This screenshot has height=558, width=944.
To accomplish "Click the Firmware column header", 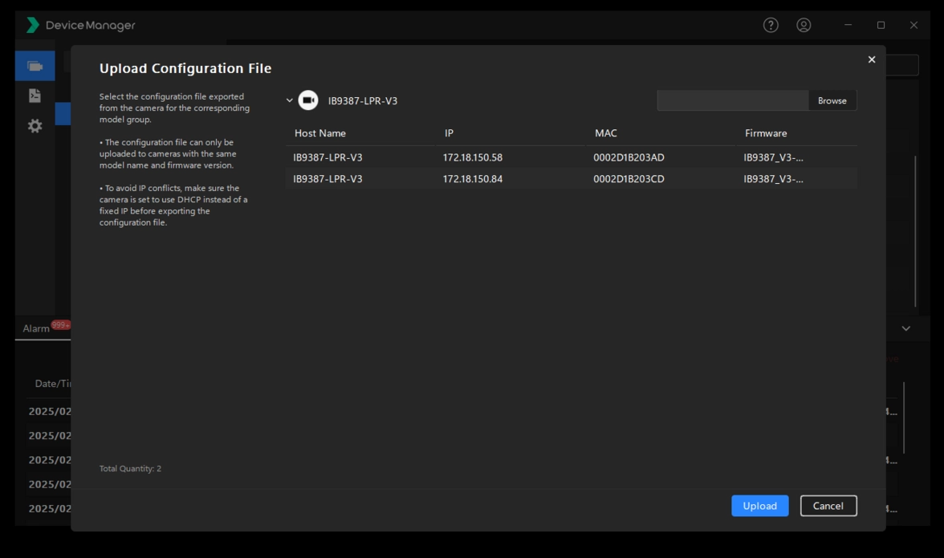I will click(766, 133).
